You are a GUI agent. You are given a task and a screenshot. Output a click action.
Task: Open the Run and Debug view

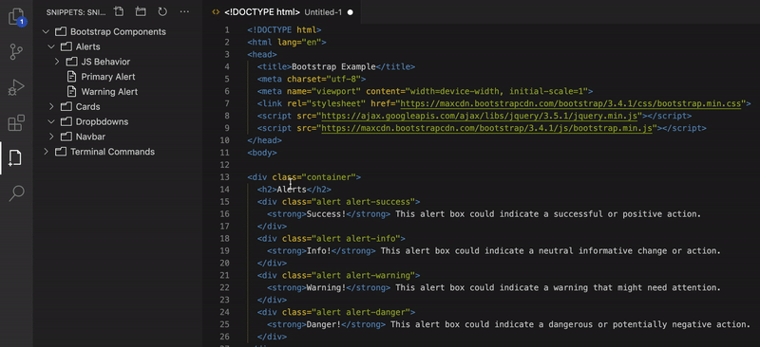pyautogui.click(x=16, y=87)
